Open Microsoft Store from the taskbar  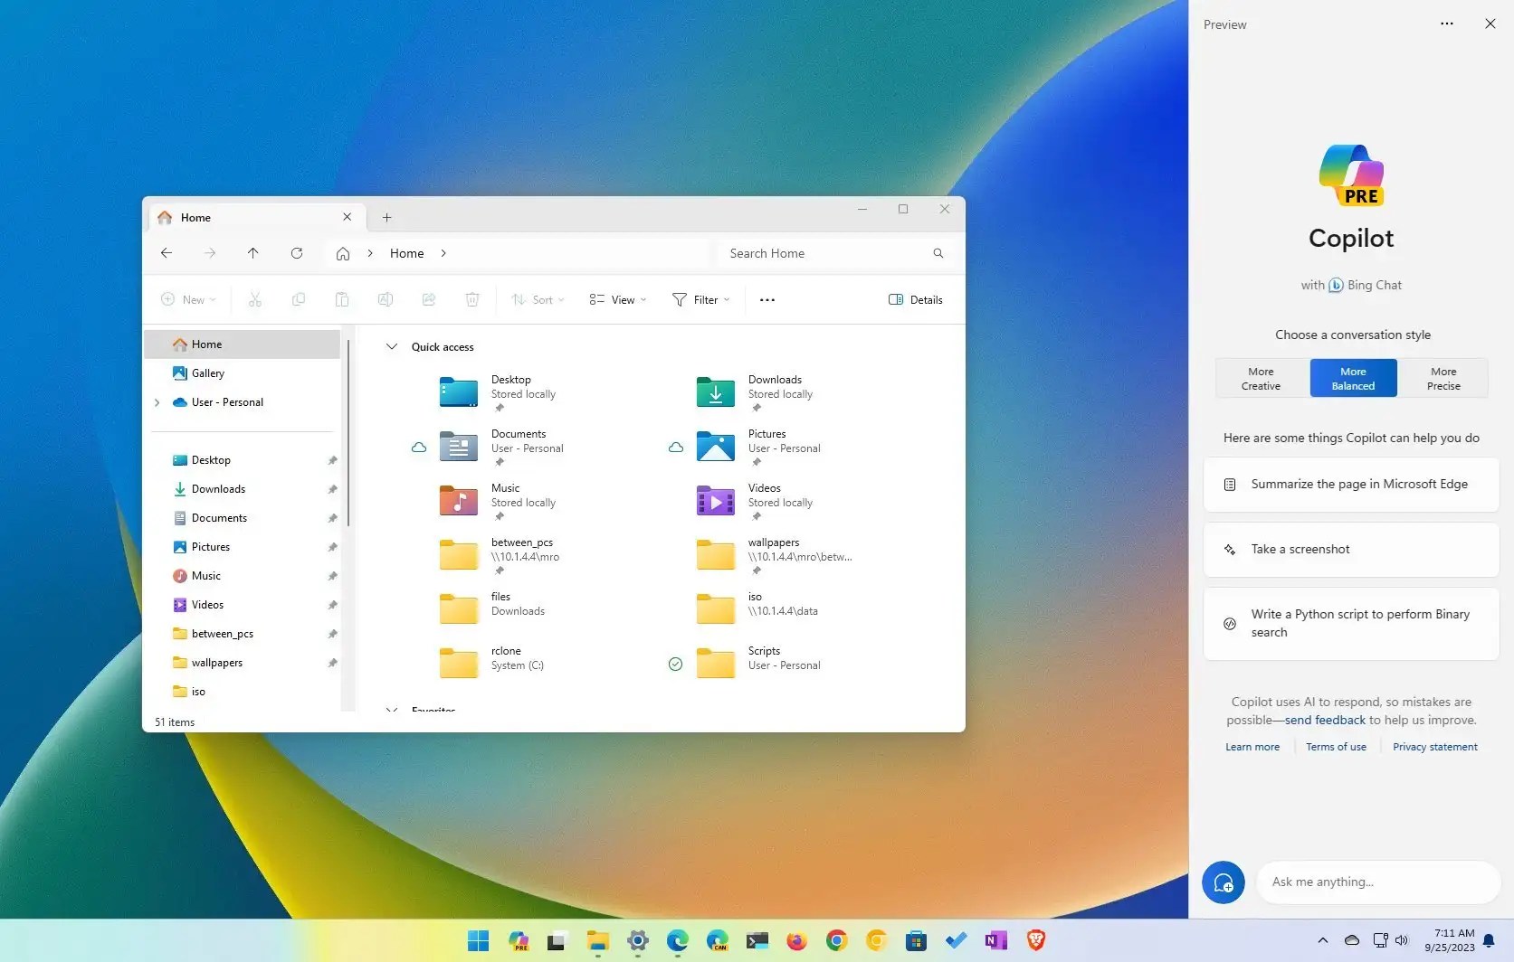click(x=916, y=941)
